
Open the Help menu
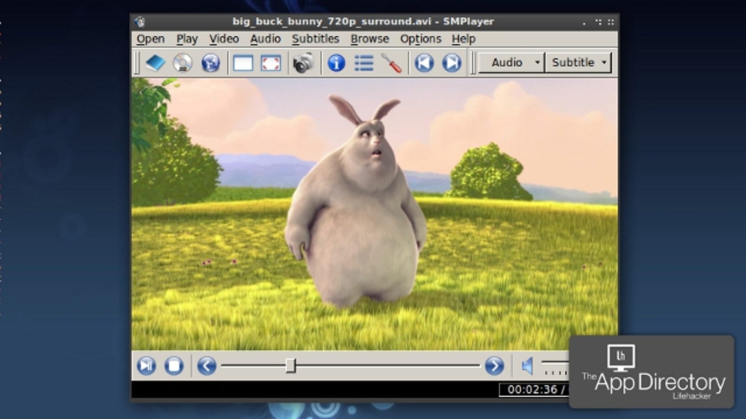[x=463, y=39]
